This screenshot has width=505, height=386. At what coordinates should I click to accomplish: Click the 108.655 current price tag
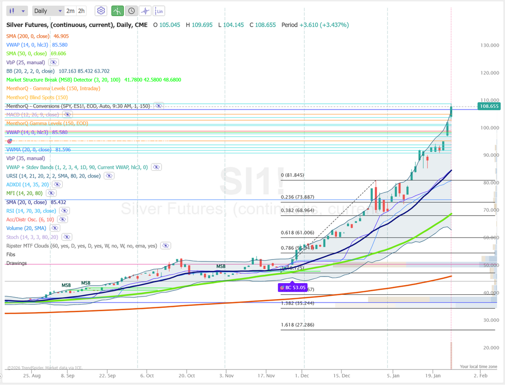[x=489, y=106]
